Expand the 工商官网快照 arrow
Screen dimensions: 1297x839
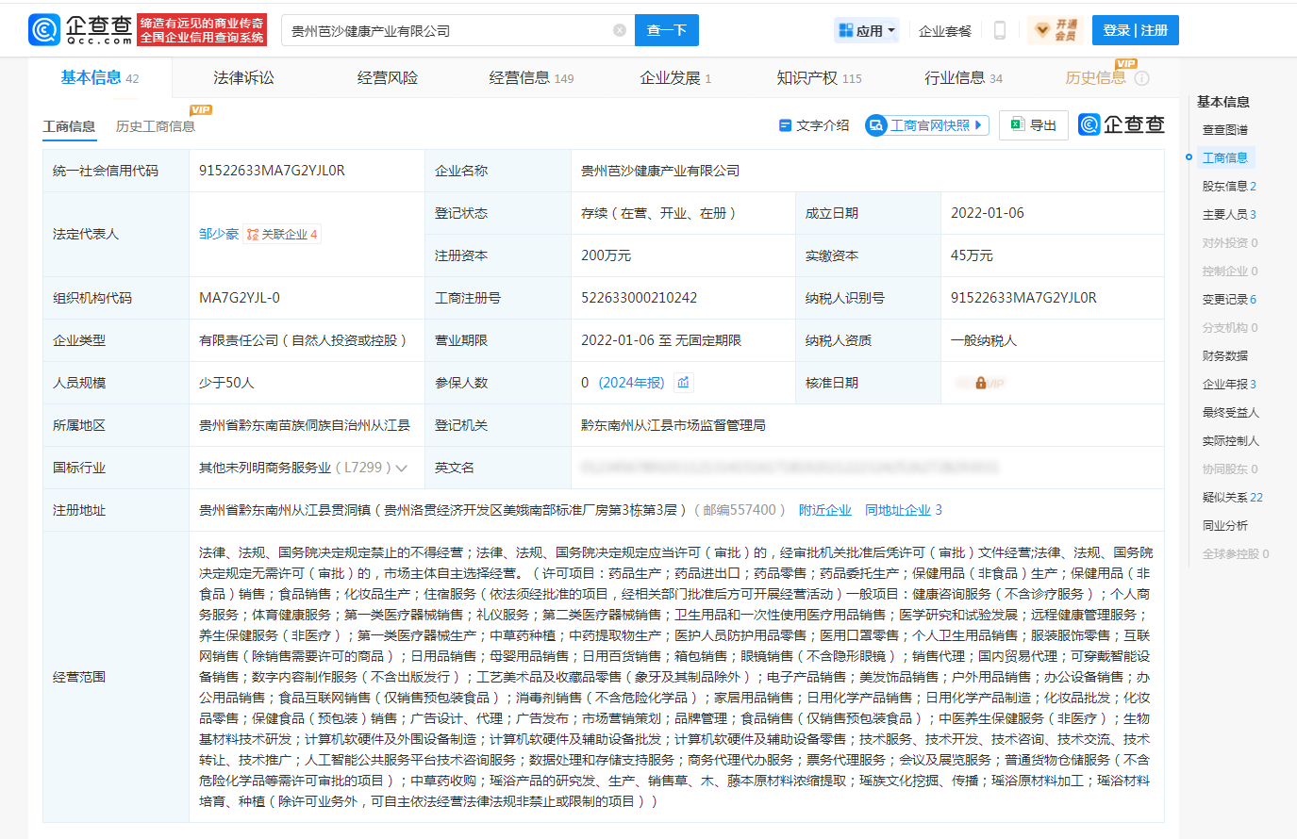tap(980, 124)
